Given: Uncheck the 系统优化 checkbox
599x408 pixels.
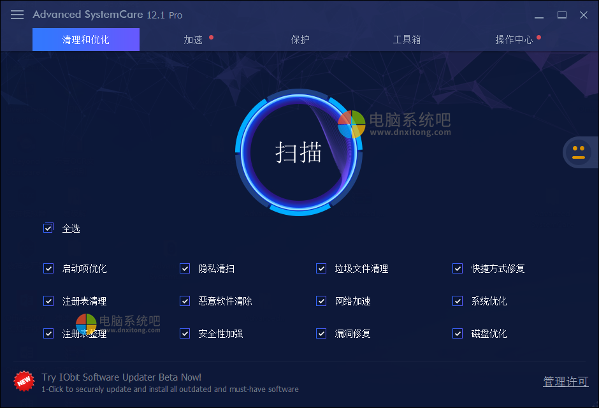Looking at the screenshot, I should [458, 301].
